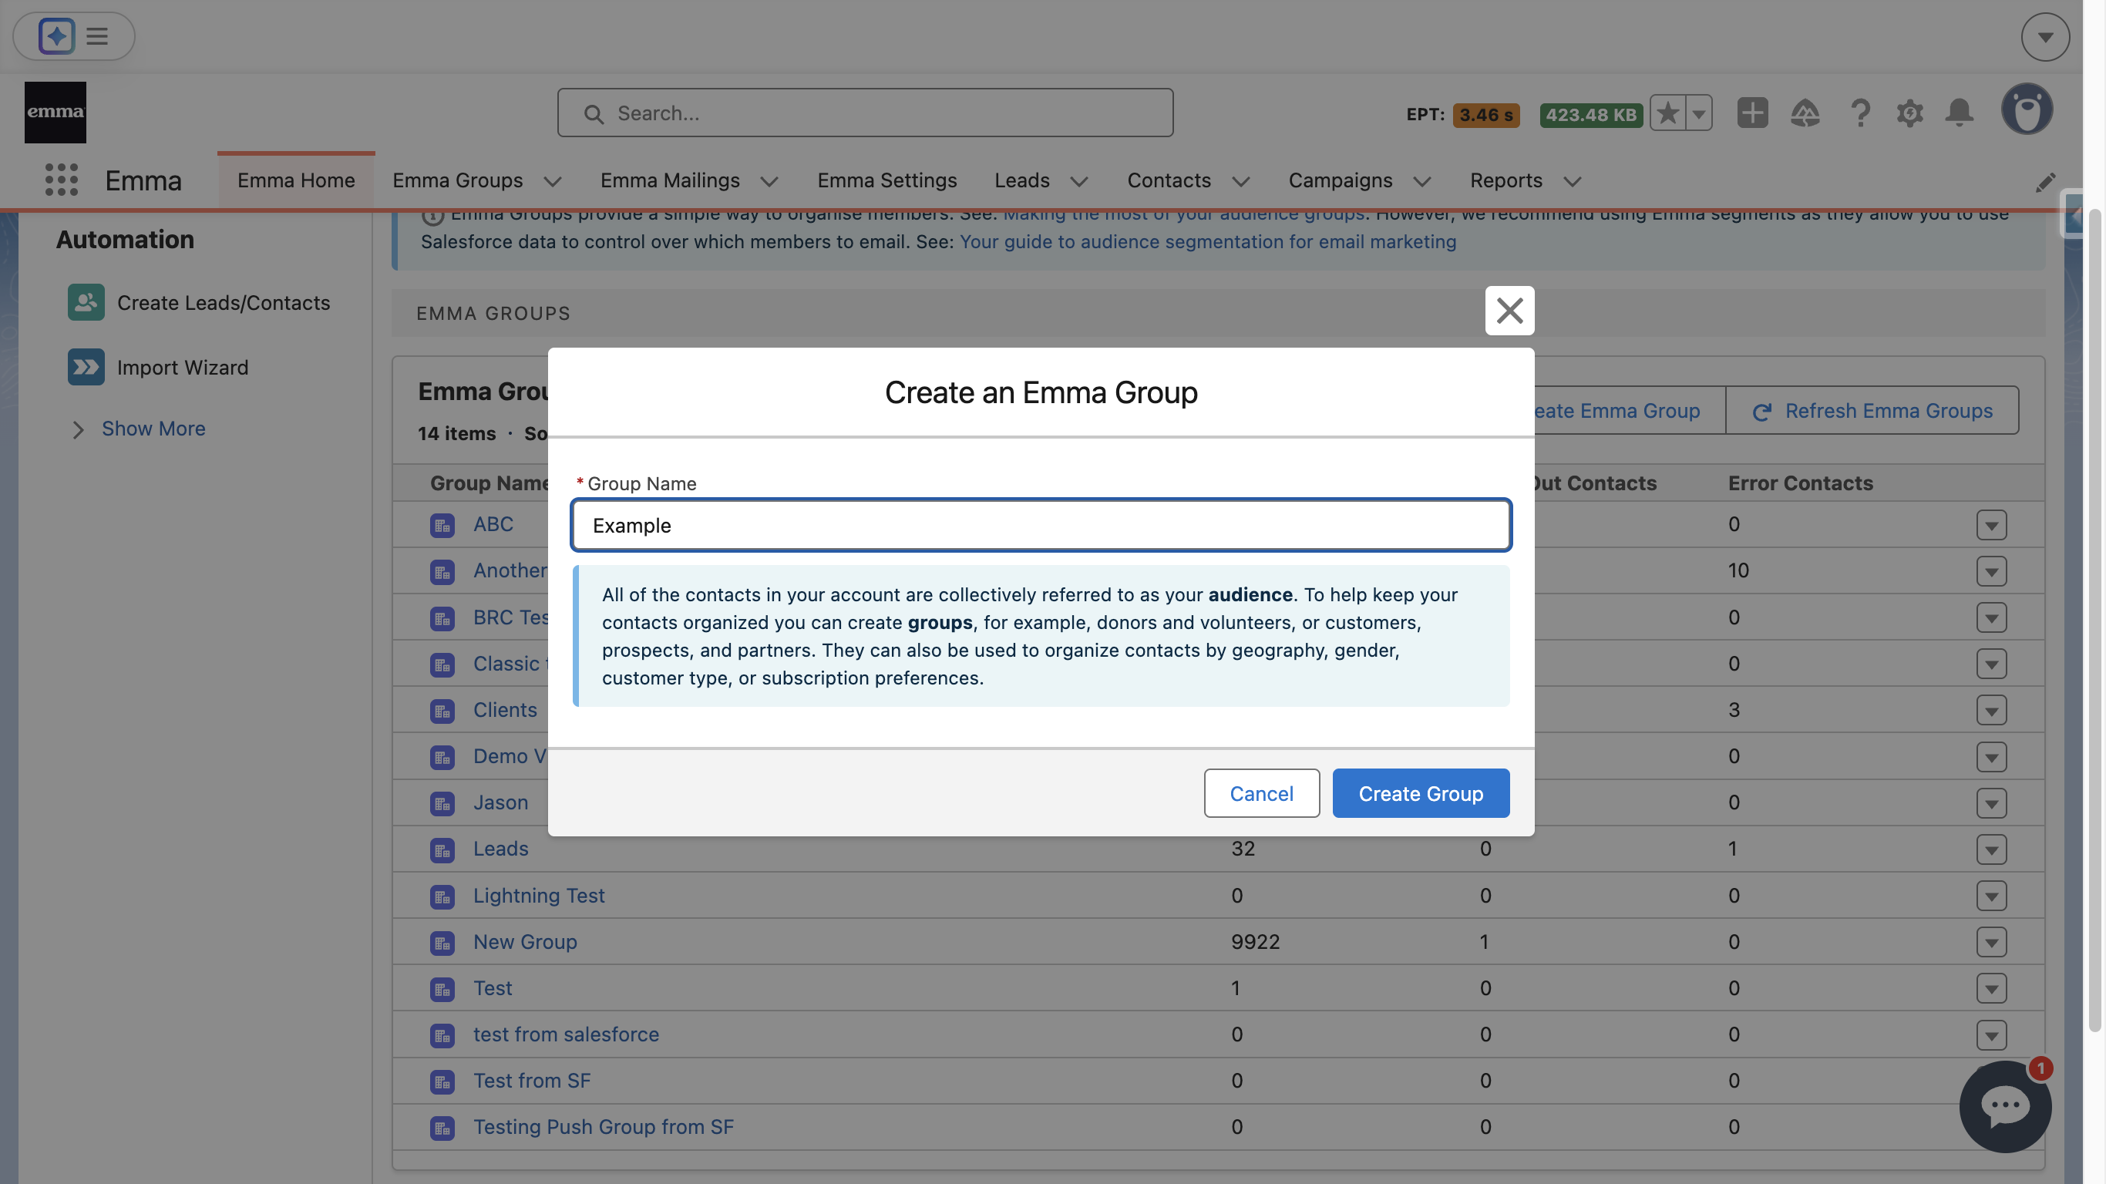Click the Create Group button
Viewport: 2106px width, 1184px height.
click(1420, 793)
